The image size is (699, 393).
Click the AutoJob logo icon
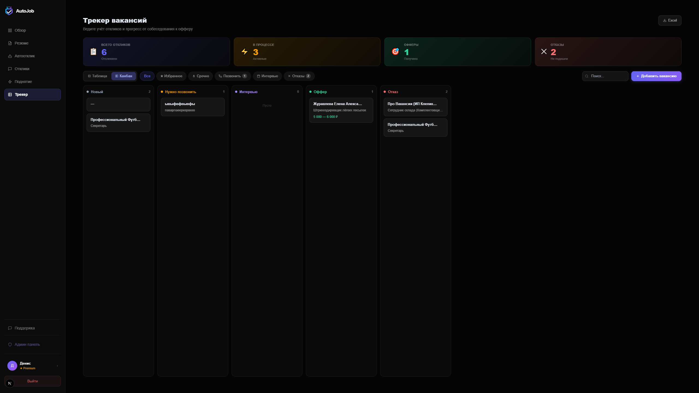click(9, 11)
